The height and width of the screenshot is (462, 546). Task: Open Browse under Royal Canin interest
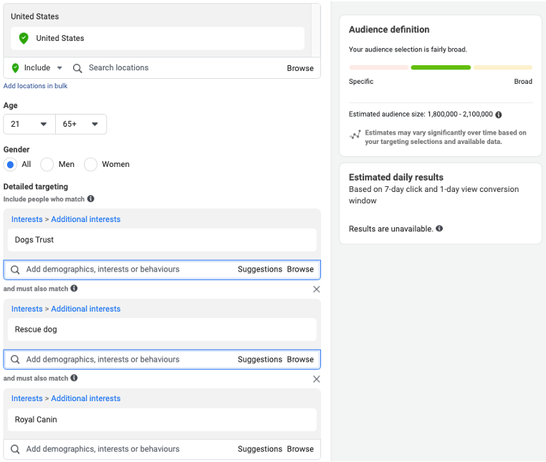300,449
